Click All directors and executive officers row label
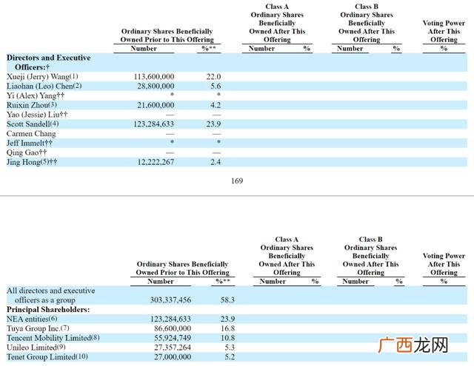The height and width of the screenshot is (366, 474). click(x=51, y=296)
